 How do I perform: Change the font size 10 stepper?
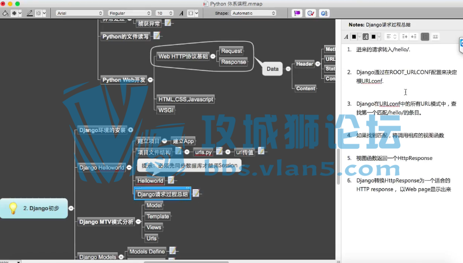(171, 14)
